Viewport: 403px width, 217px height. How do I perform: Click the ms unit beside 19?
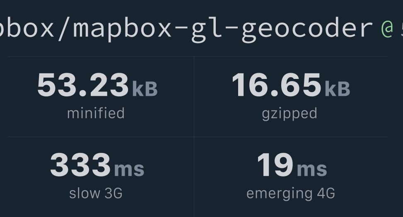click(312, 169)
